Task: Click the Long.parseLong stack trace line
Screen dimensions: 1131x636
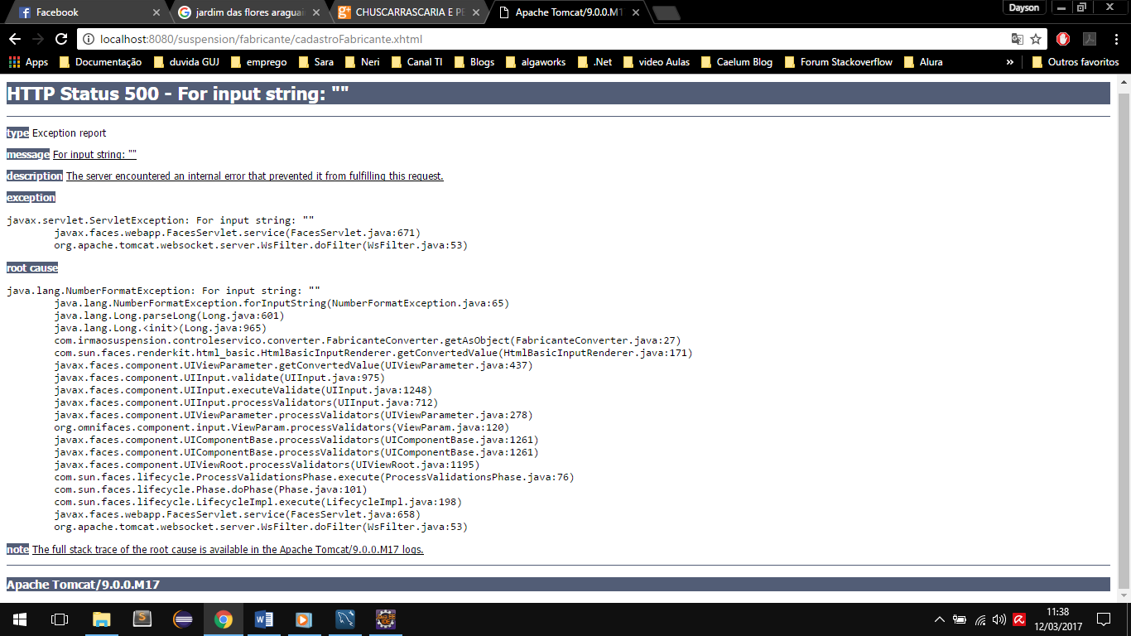Action: [x=169, y=316]
